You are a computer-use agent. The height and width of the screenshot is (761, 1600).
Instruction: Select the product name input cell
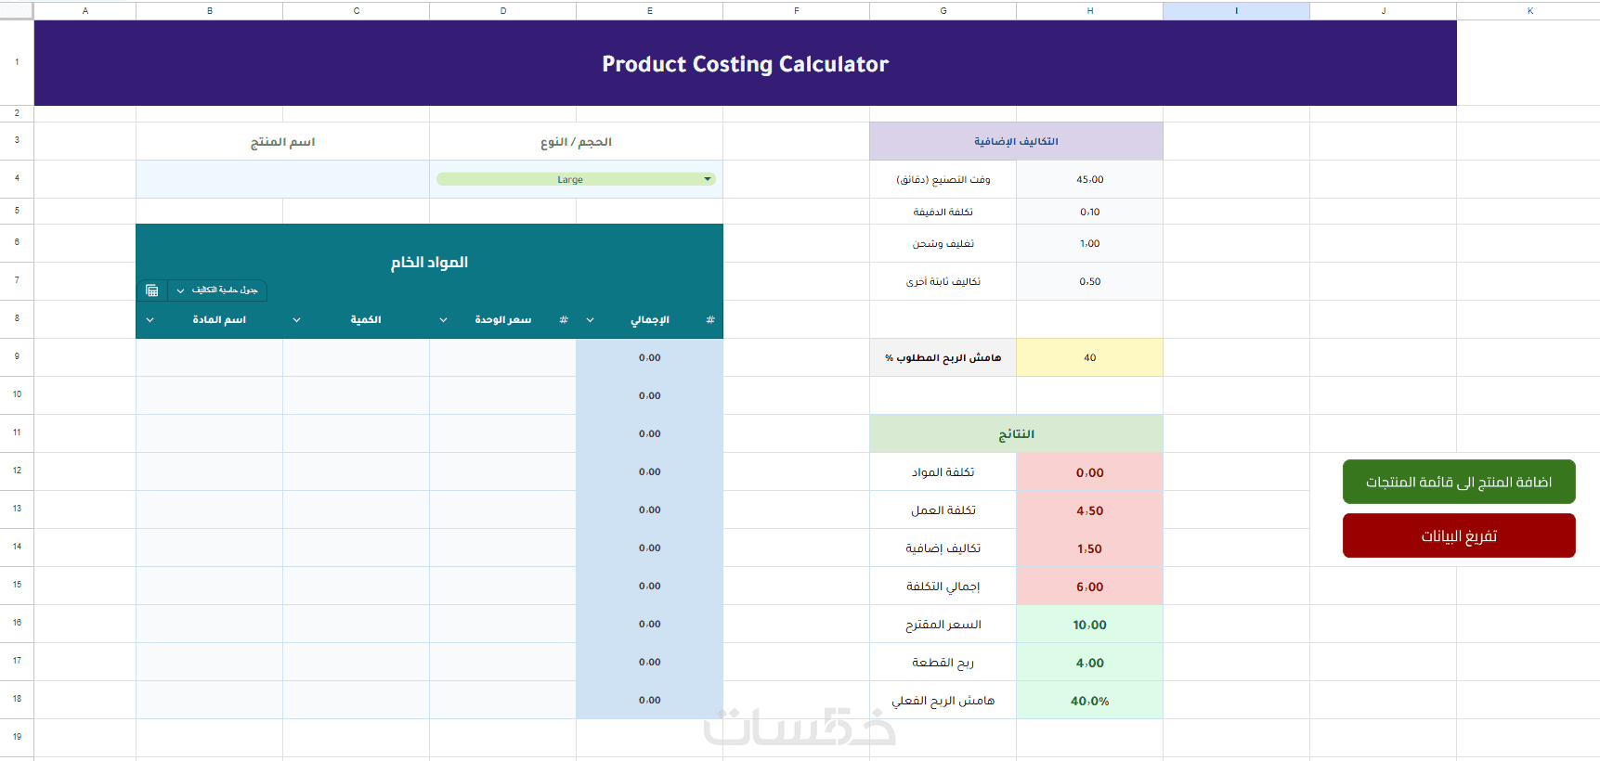click(282, 179)
